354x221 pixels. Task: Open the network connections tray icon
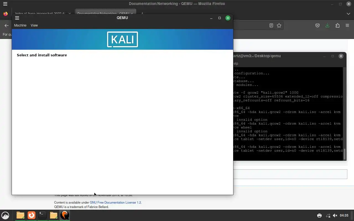[328, 215]
